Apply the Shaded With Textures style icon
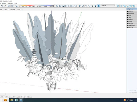137x102 pixels. [x=96, y=6]
